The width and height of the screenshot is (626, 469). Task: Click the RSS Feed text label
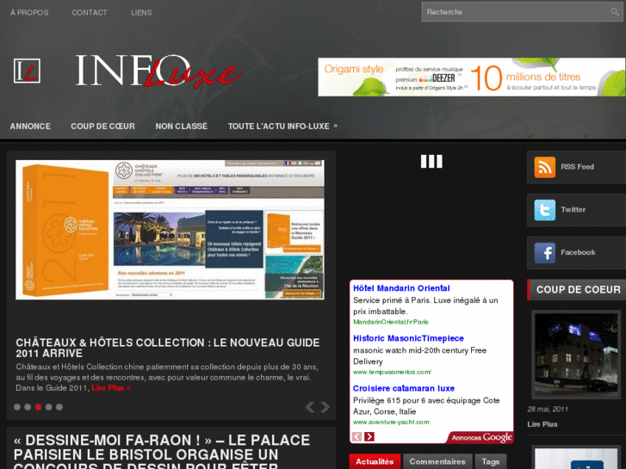[577, 167]
